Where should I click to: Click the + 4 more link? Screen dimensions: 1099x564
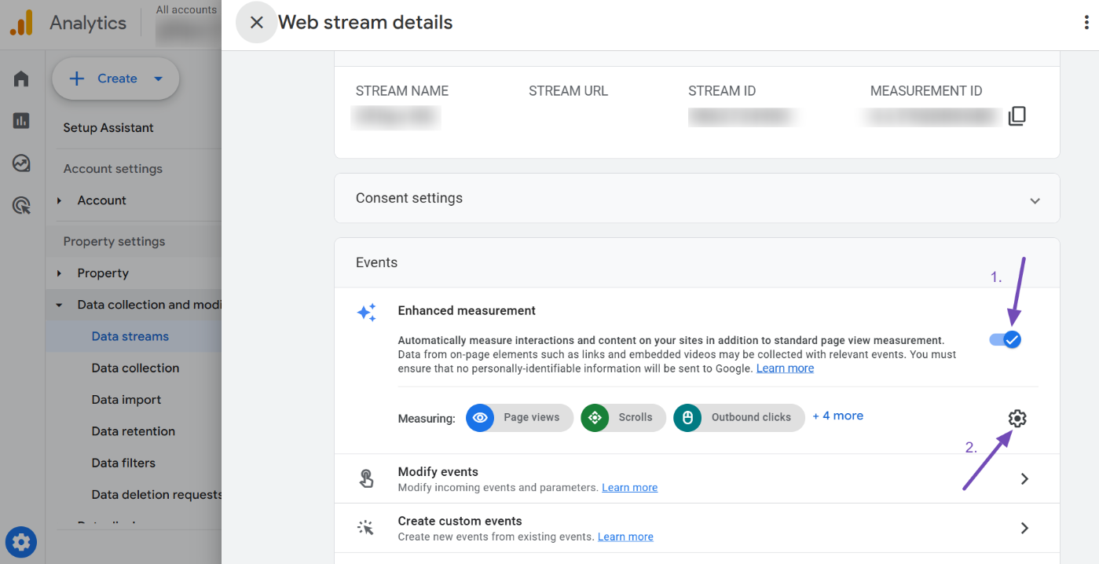click(837, 416)
